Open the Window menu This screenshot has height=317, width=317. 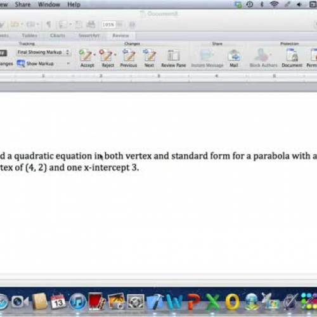tap(49, 4)
